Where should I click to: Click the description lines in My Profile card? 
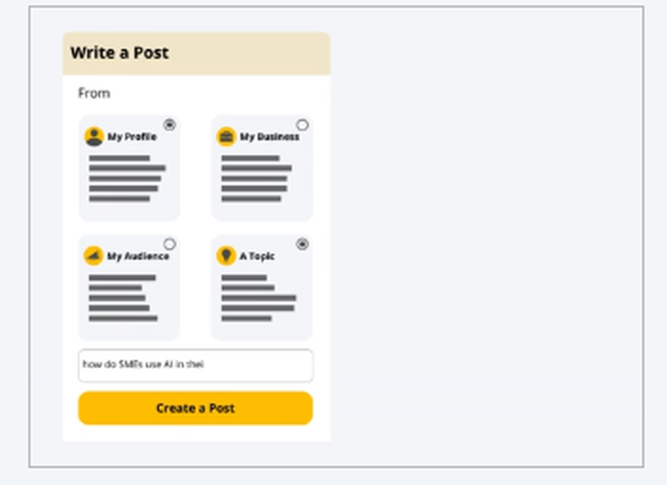(x=125, y=179)
